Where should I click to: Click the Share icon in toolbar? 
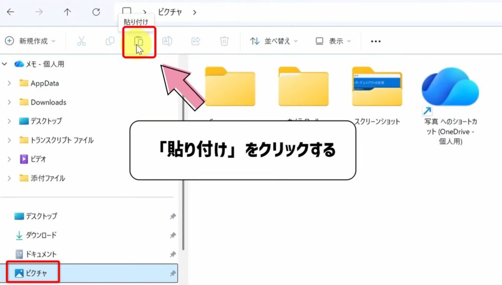(x=196, y=42)
